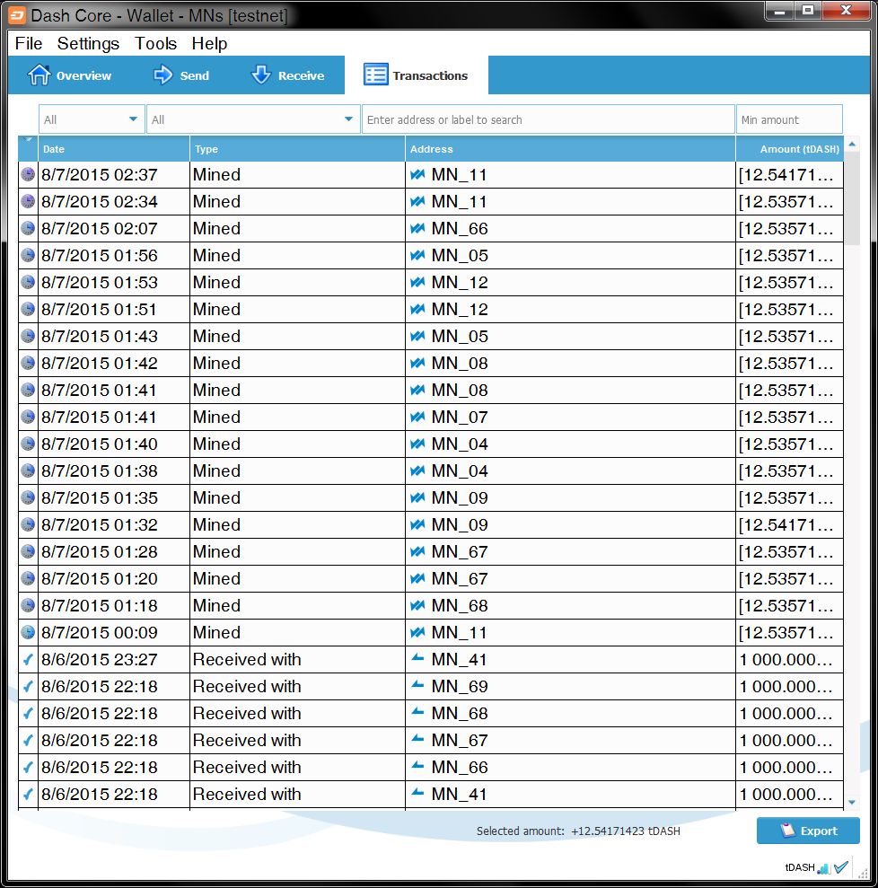Click the mined icon beside MN_05 at 01:56

coord(417,255)
